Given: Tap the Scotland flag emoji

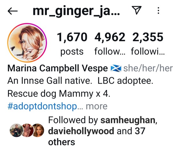Looking at the screenshot, I should 116,68.
